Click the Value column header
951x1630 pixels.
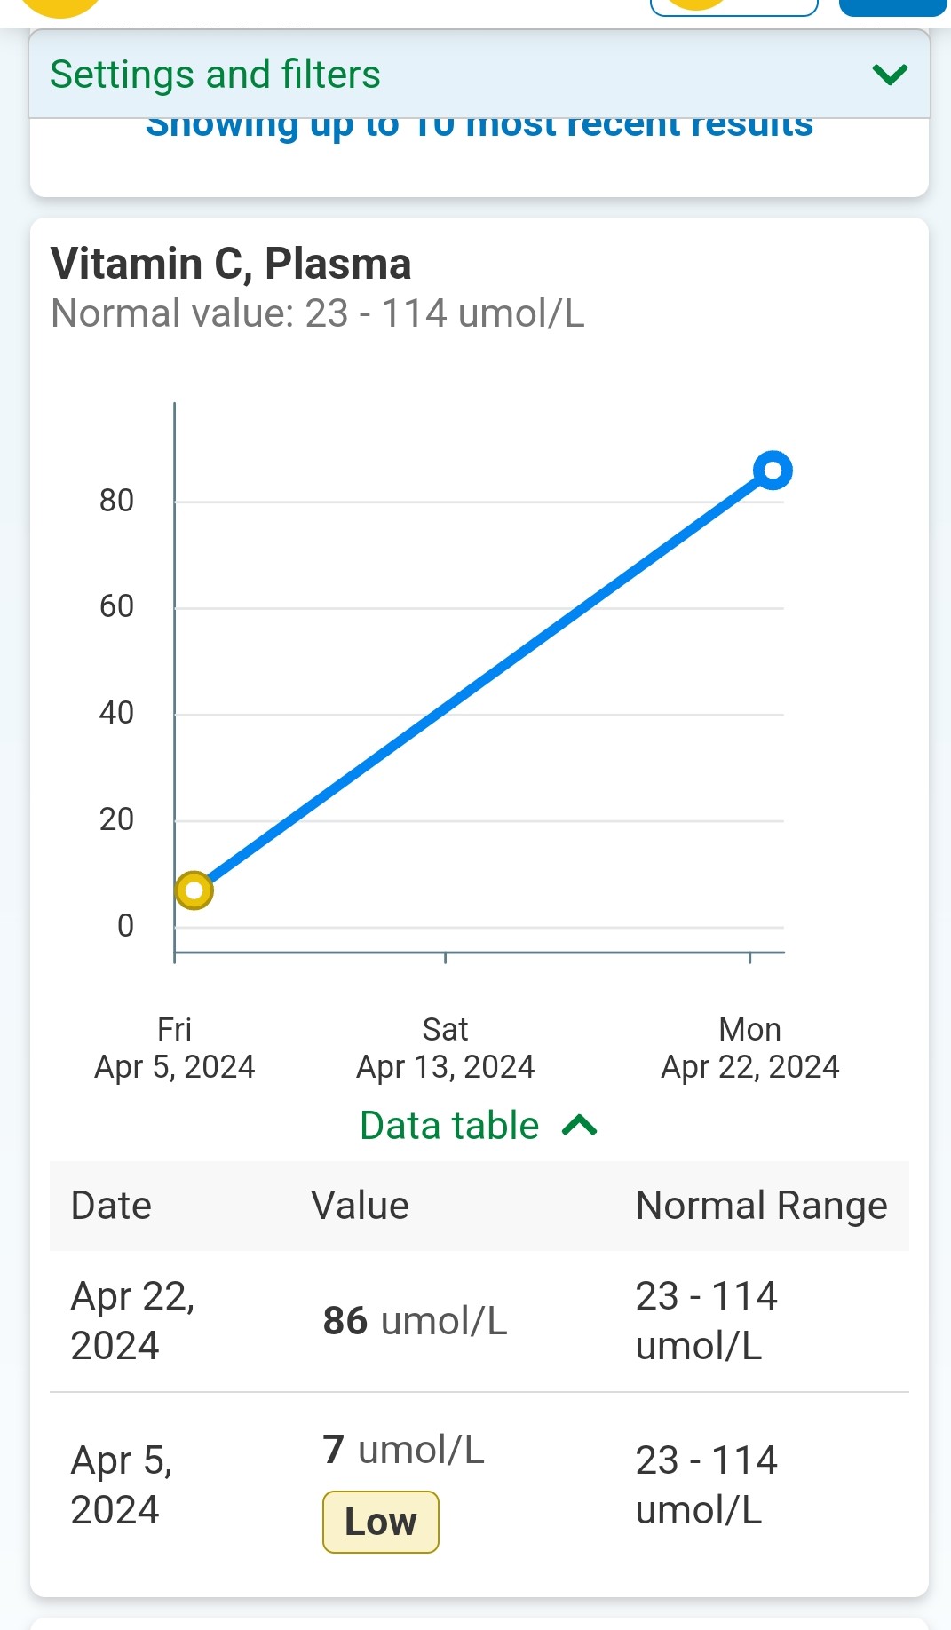point(360,1206)
